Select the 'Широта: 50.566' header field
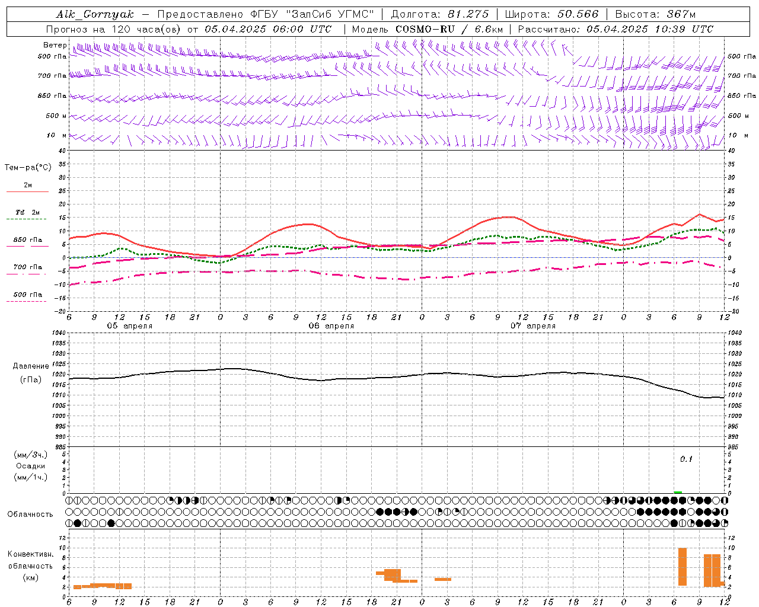Screen dimensions: 759x607 click(x=551, y=14)
